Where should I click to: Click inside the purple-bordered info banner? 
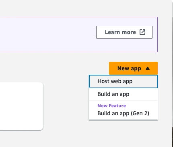point(47,35)
